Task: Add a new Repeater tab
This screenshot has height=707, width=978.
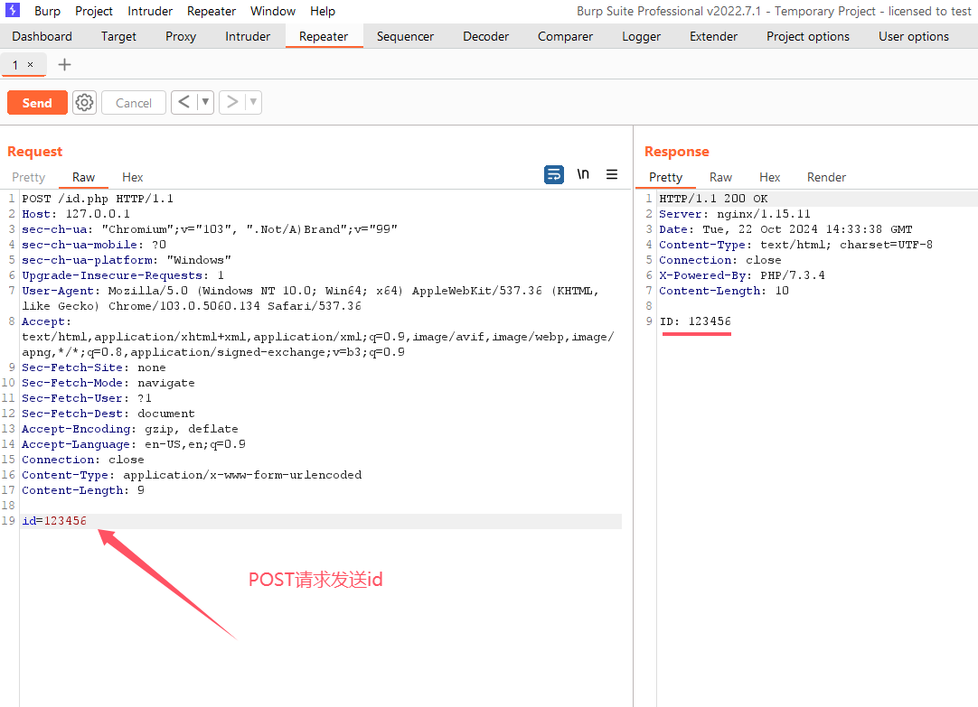Action: coord(64,65)
